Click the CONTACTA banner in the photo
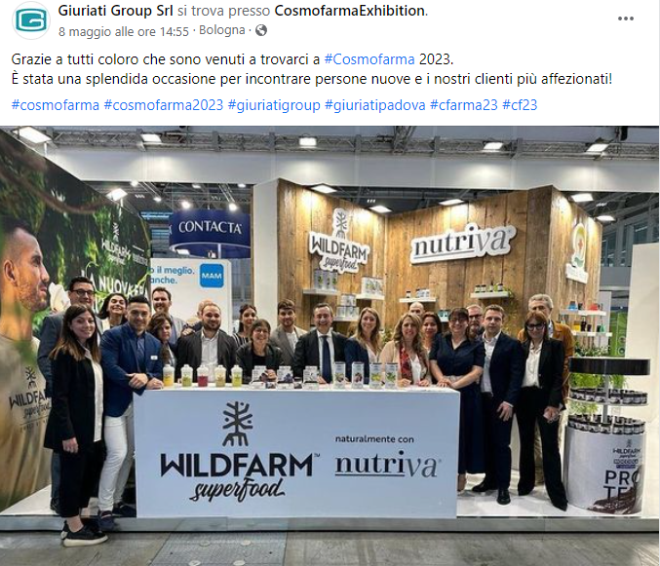 coord(210,228)
